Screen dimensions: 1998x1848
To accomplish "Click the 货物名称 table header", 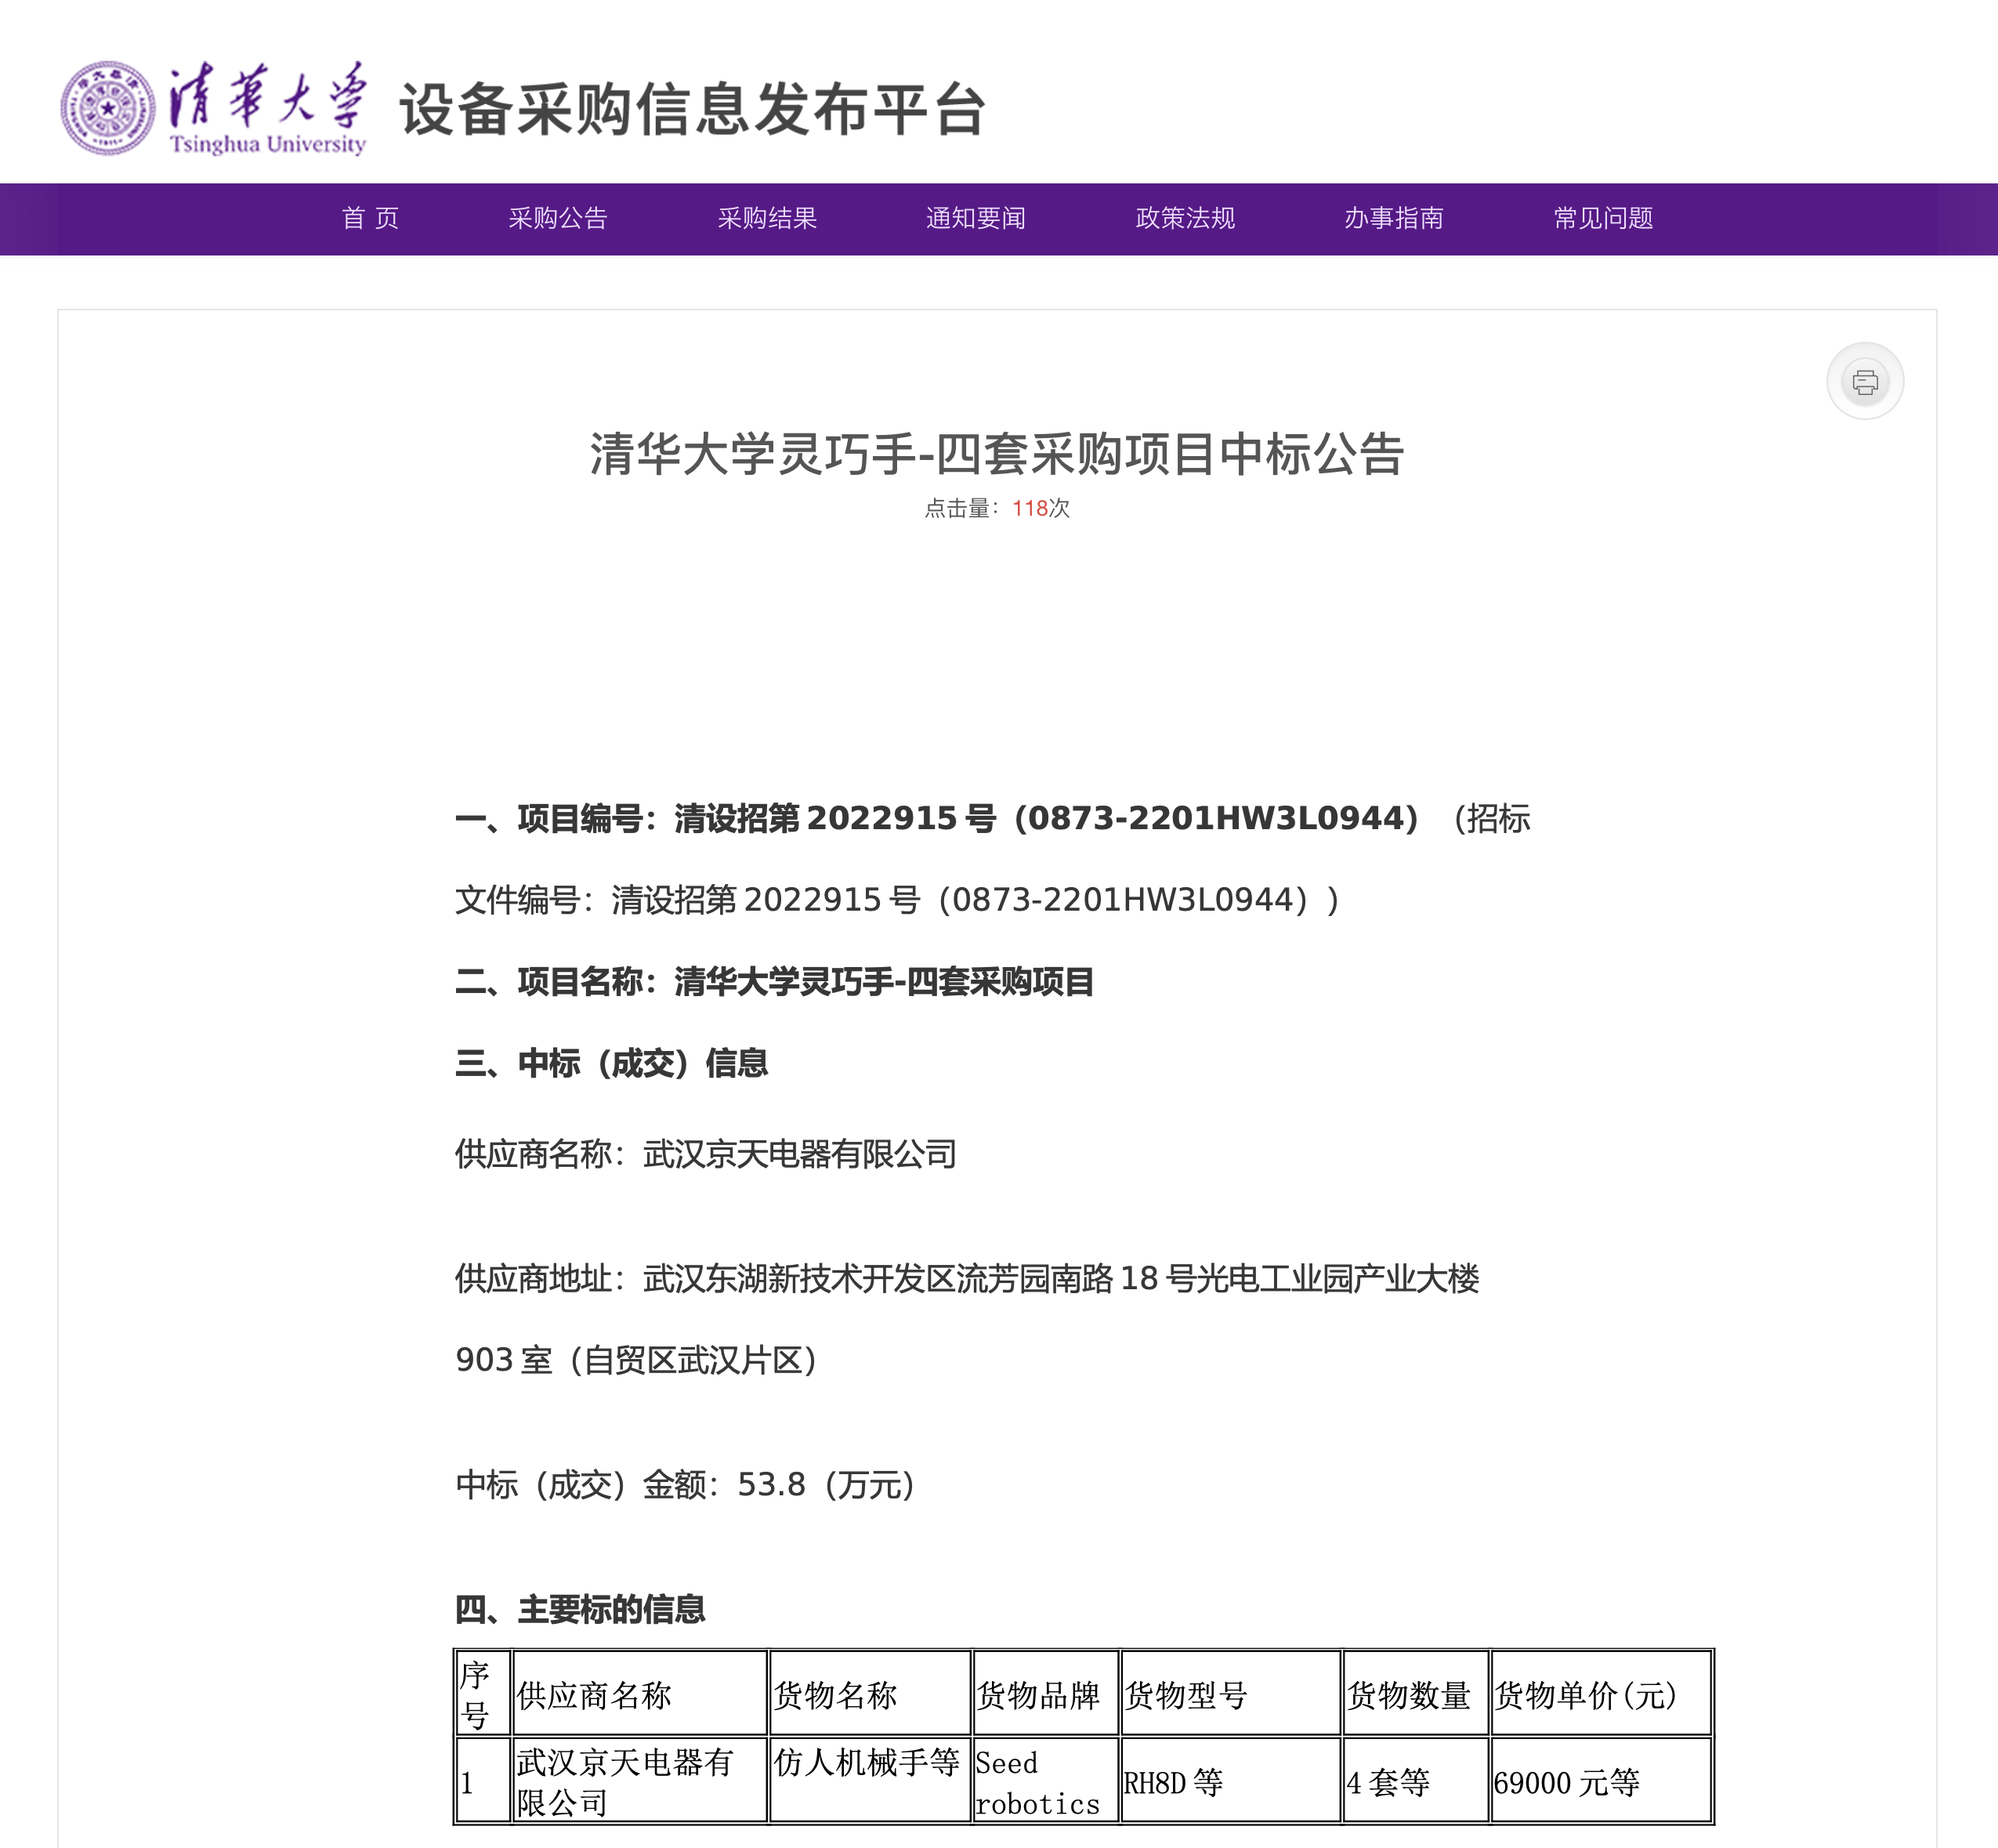I will [871, 1693].
